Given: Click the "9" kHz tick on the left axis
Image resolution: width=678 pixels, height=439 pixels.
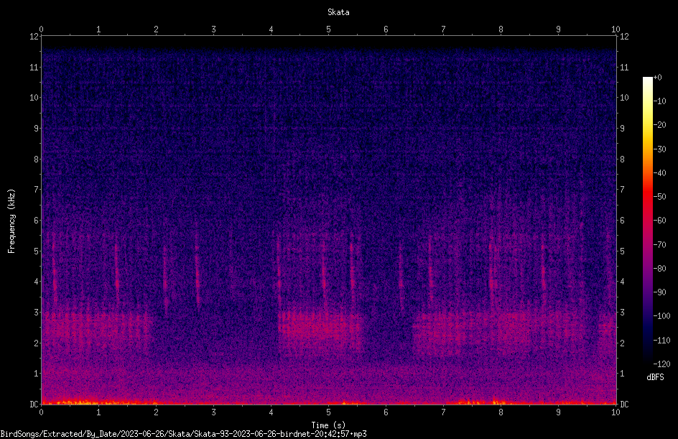Looking at the screenshot, I should [36, 129].
